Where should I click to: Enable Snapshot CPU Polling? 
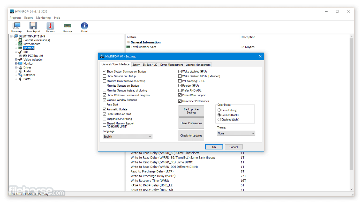tap(104, 119)
